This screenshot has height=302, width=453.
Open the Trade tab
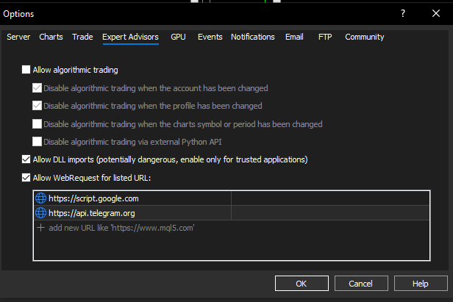click(82, 37)
